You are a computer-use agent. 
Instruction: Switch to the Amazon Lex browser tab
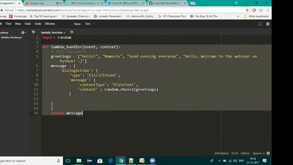tap(43, 3)
